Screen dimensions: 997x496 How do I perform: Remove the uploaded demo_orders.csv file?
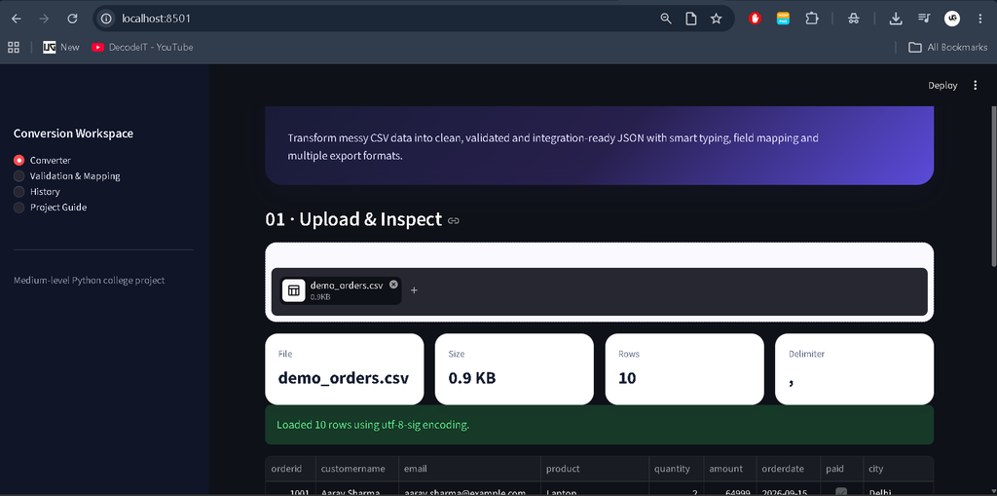(393, 284)
